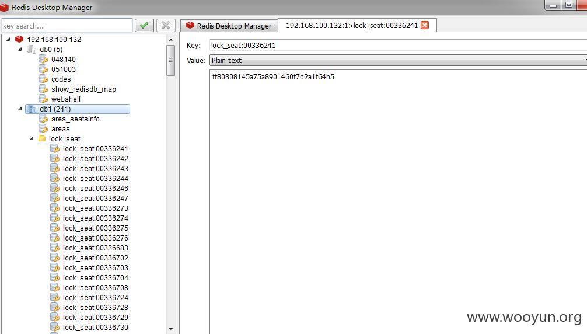Select the 192.168.100.132:1>lock_seat:00336241 tab
587x334 pixels.
coord(357,25)
